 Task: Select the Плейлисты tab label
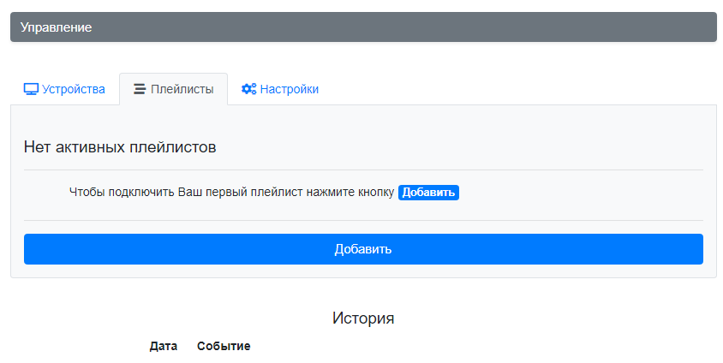click(182, 89)
